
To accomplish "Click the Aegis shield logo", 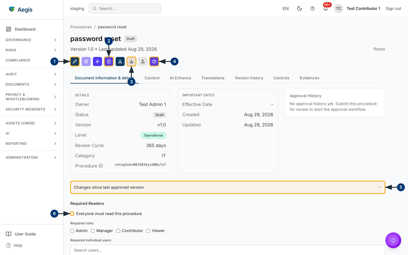I will [x=12, y=9].
